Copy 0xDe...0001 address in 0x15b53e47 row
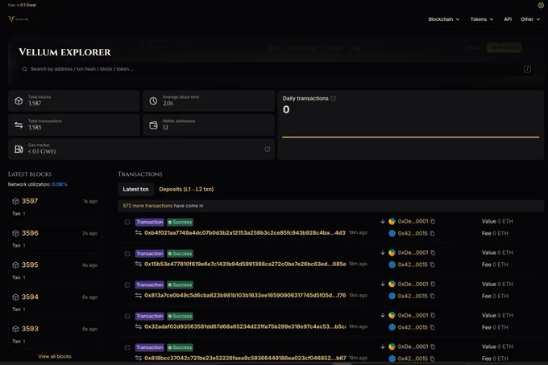The height and width of the screenshot is (365, 548). (x=433, y=252)
